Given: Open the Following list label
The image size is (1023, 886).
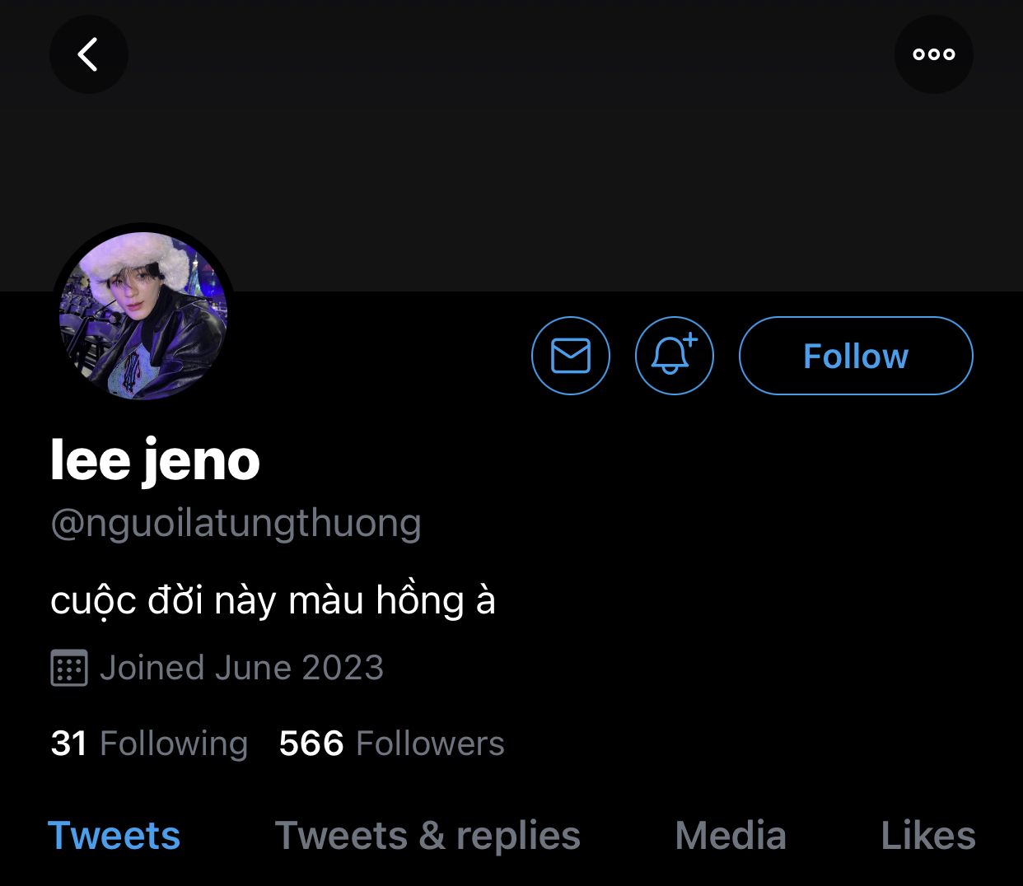Looking at the screenshot, I should pyautogui.click(x=174, y=744).
